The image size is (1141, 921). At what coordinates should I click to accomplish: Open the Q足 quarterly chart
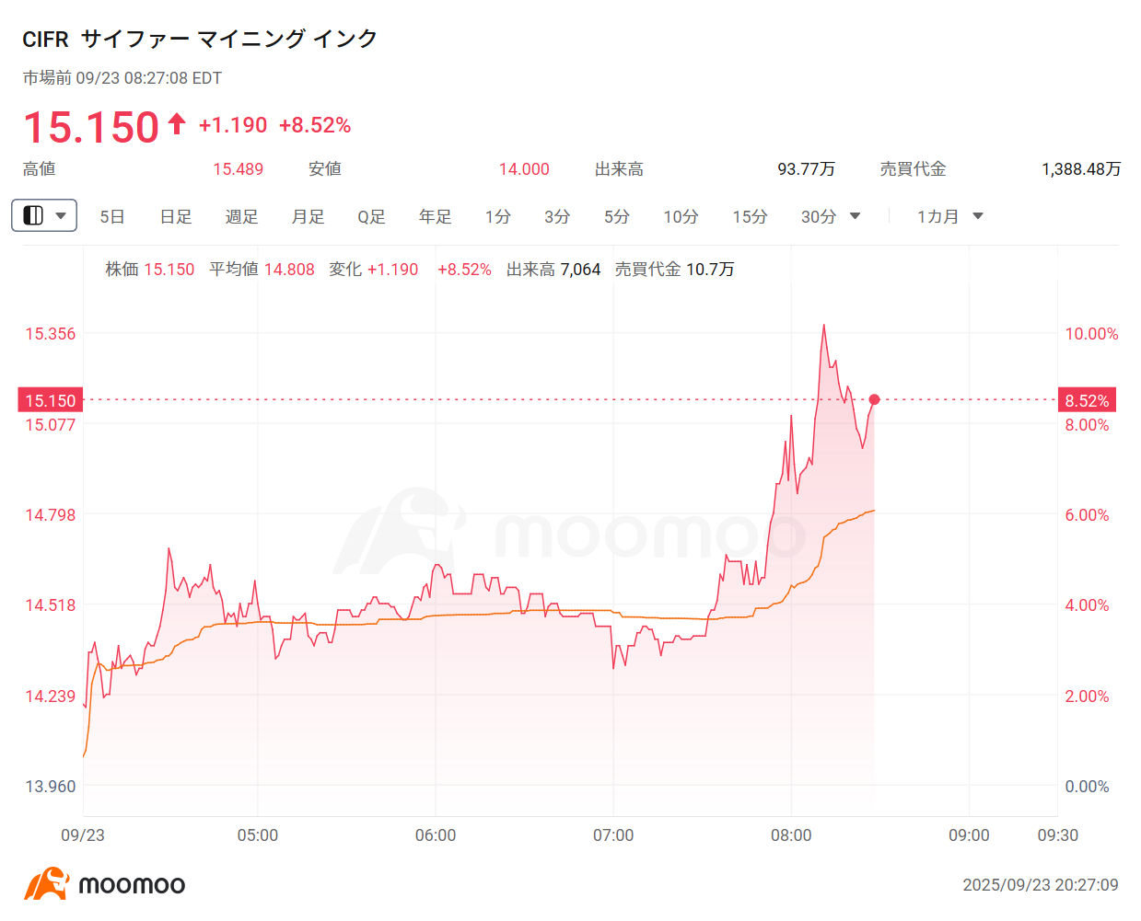point(370,216)
